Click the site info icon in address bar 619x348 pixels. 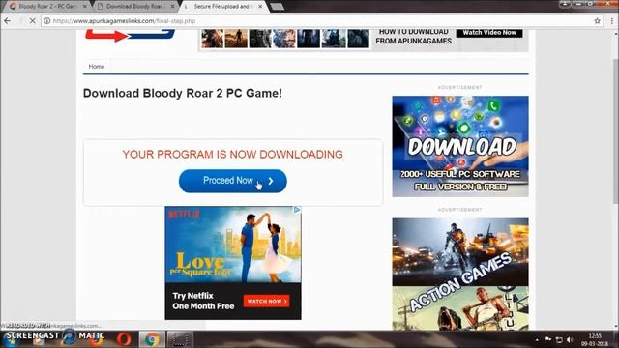point(47,21)
